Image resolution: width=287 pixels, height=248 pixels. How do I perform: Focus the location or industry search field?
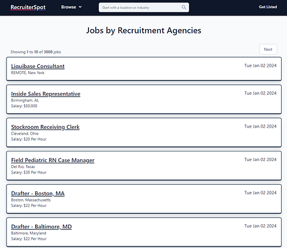(x=143, y=7)
